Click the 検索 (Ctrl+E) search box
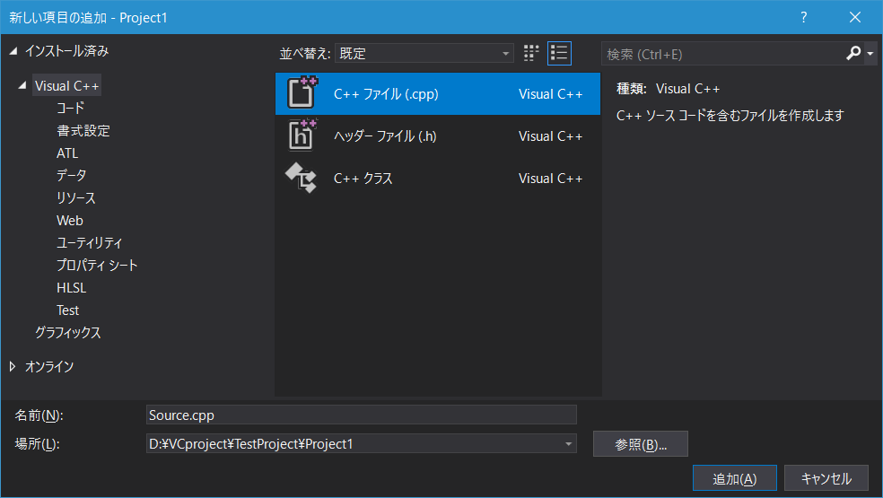Viewport: 883px width, 498px height. (722, 54)
